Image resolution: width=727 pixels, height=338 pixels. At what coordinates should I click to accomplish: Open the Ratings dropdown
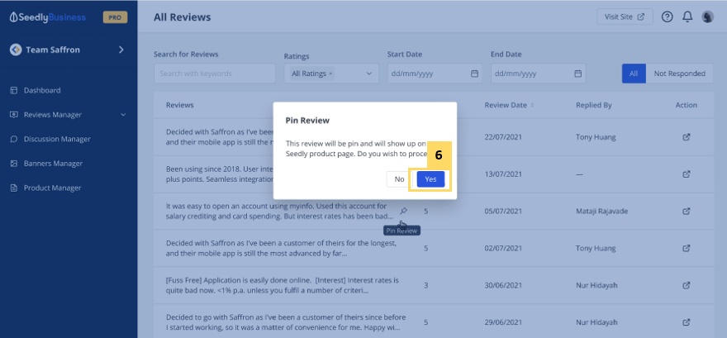[x=369, y=74]
